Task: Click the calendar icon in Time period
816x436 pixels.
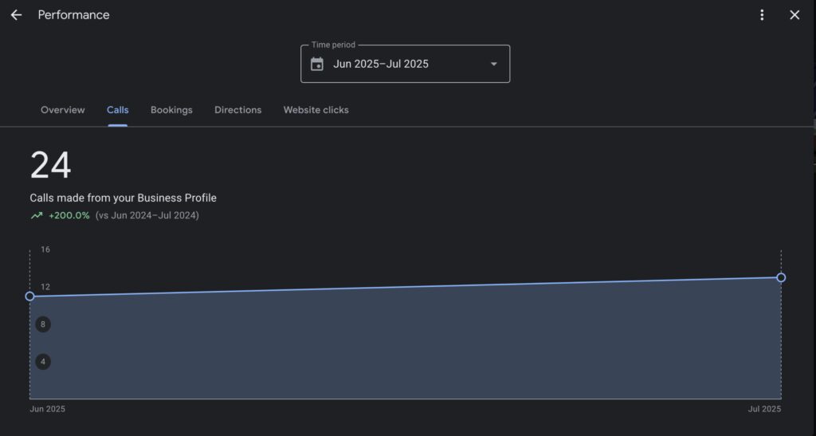Action: [317, 64]
